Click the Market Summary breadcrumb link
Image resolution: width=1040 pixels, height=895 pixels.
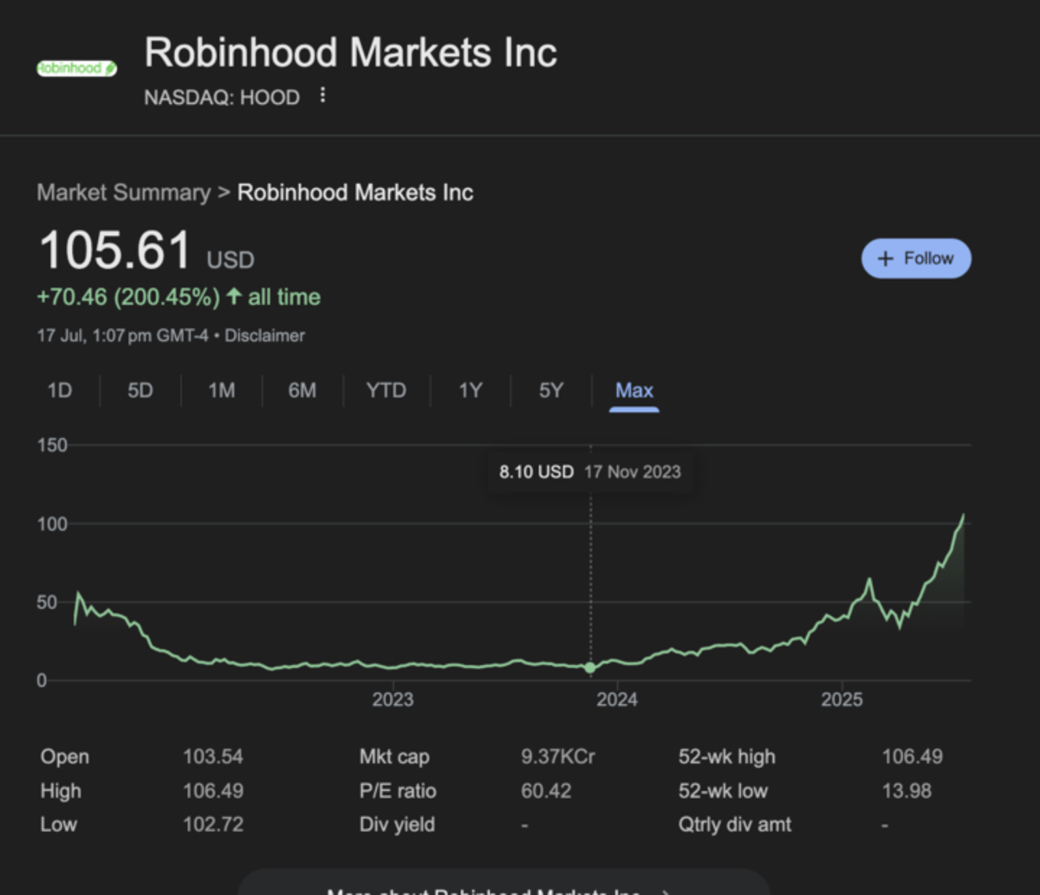click(124, 193)
